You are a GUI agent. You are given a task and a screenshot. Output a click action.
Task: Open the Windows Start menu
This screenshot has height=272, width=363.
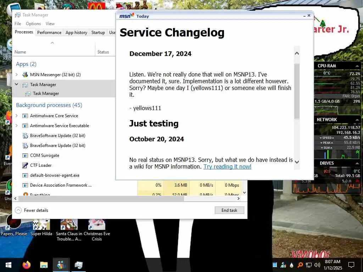point(9,265)
